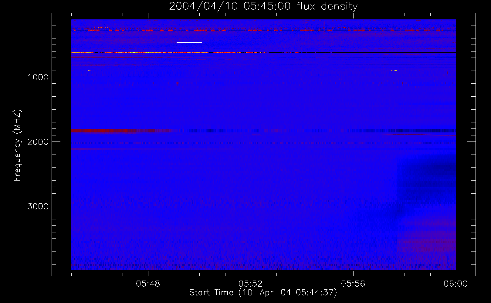Select the 'Frequency (MHZ)' y-axis label

click(x=17, y=145)
